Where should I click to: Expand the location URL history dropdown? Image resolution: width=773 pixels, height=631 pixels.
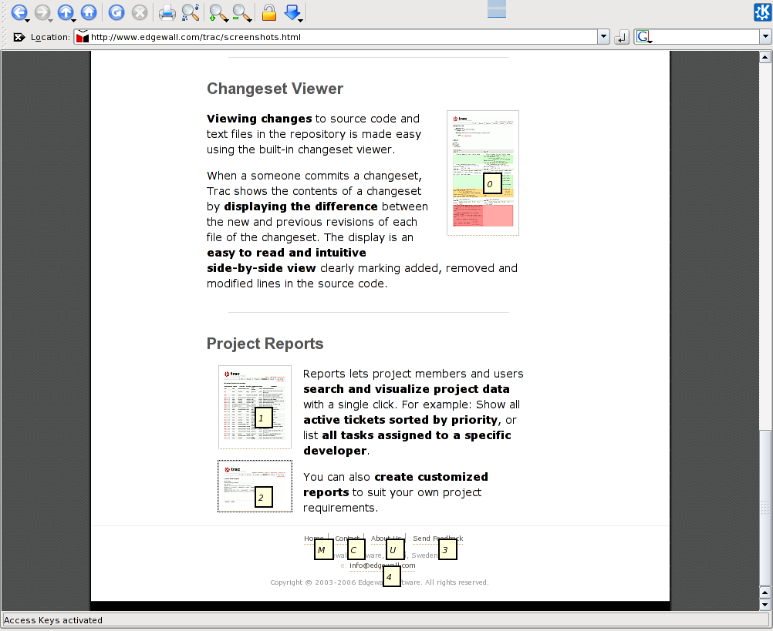pos(603,37)
